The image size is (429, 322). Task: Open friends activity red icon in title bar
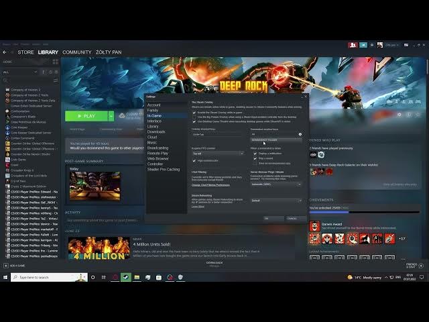(x=353, y=45)
